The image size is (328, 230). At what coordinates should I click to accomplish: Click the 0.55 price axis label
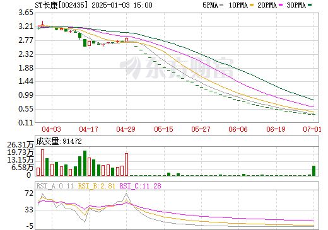click(x=26, y=109)
